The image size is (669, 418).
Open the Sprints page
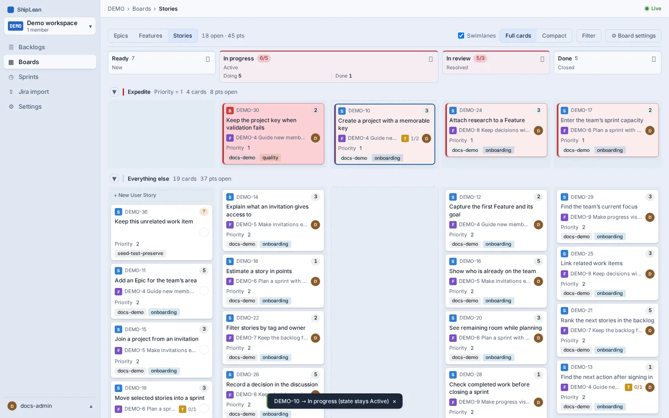click(50, 77)
